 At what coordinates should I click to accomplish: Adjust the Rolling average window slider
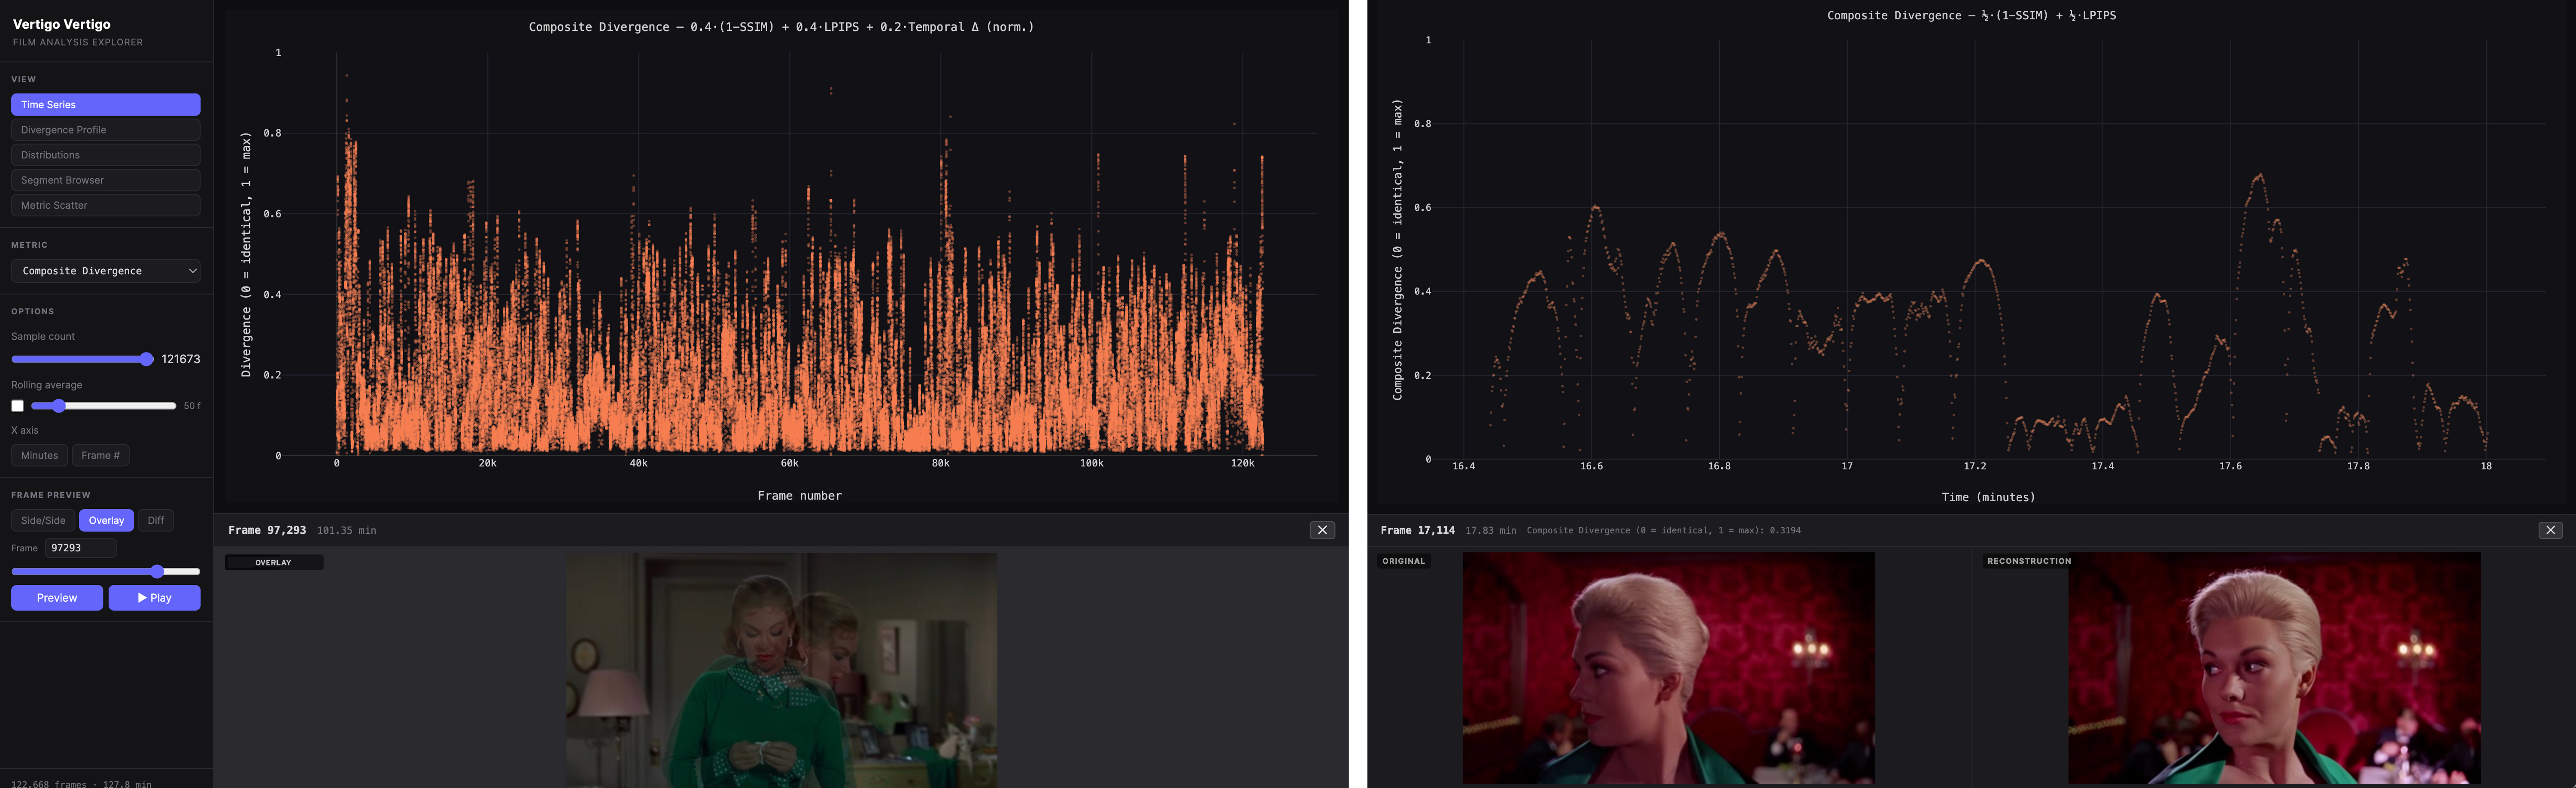click(x=103, y=406)
